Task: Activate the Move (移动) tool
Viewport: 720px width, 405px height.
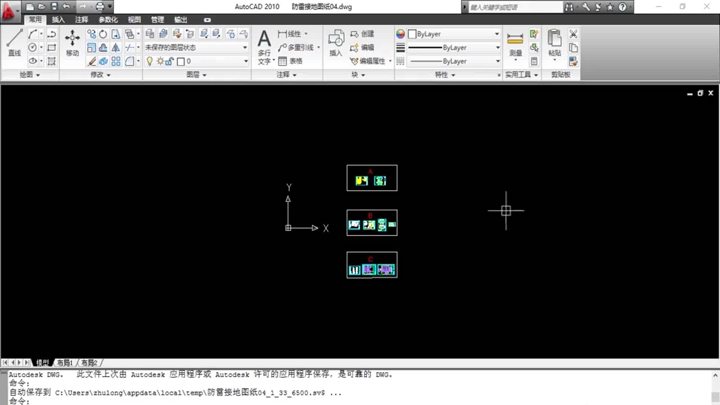Action: [x=72, y=43]
